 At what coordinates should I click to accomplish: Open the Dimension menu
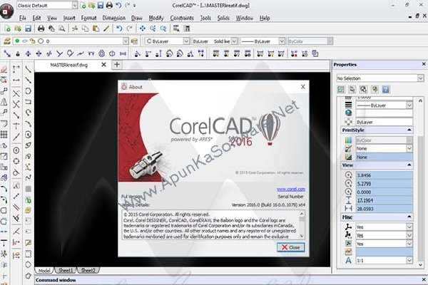pyautogui.click(x=114, y=18)
